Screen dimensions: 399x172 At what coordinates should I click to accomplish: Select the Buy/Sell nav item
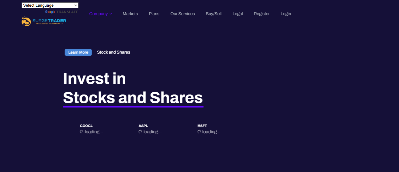tap(213, 14)
